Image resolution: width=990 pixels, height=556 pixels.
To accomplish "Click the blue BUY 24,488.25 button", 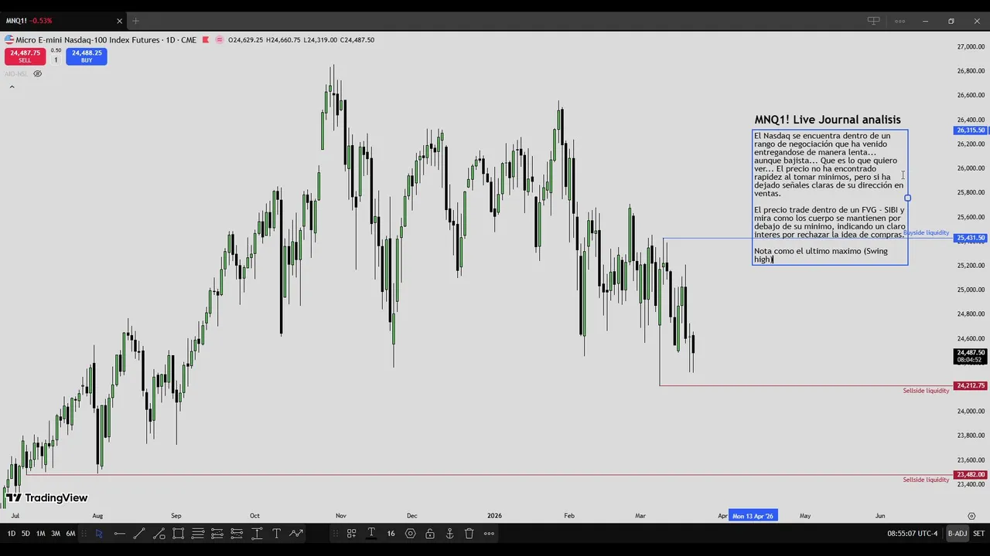I will point(87,56).
